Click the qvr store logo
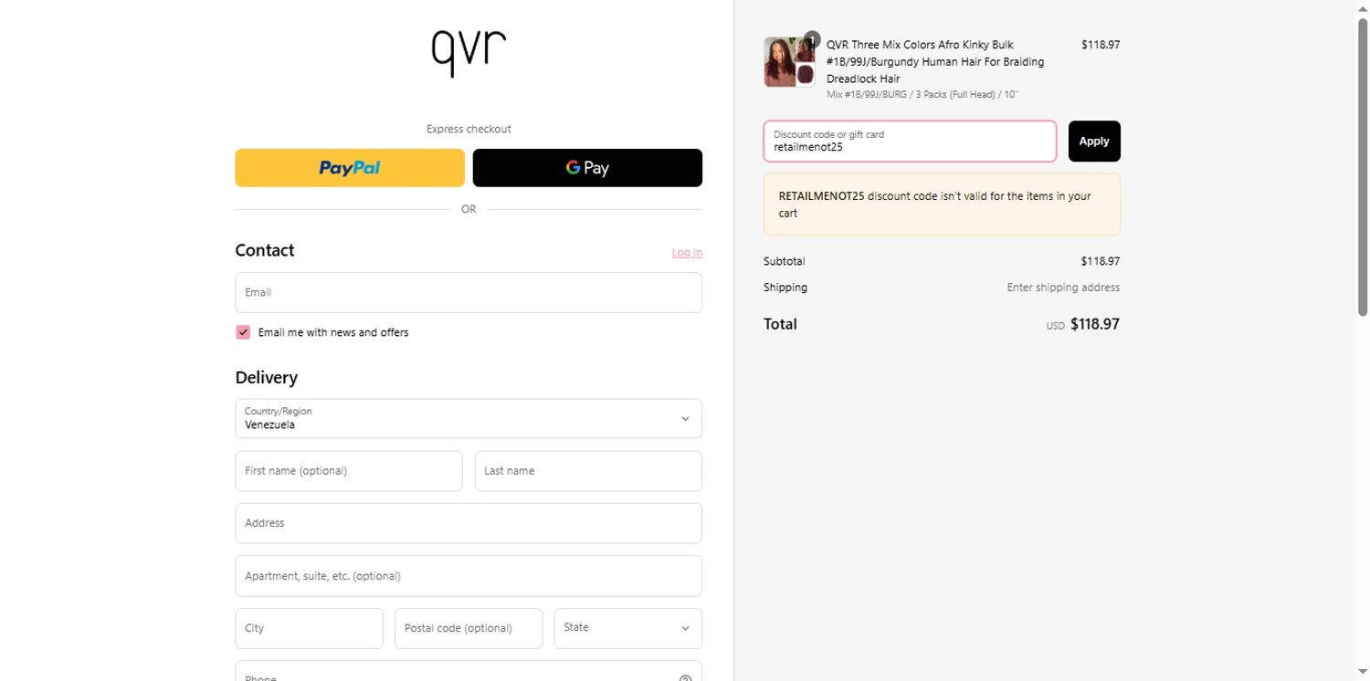1370x681 pixels. click(469, 53)
